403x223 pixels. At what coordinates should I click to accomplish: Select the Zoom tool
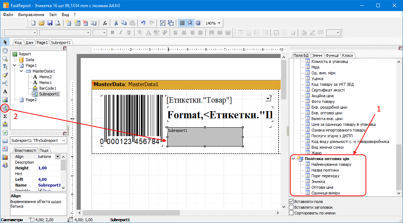pyautogui.click(x=5, y=58)
